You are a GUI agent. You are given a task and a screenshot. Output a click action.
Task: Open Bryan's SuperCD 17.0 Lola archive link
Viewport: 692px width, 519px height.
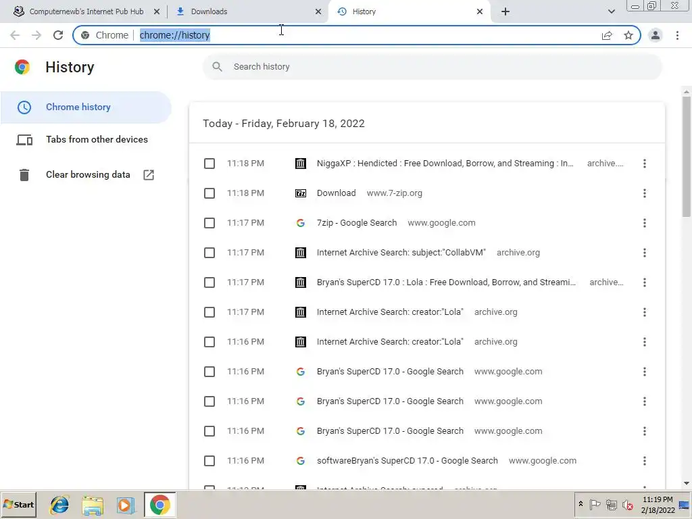[x=446, y=282]
